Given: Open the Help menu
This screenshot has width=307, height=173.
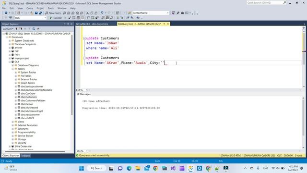Looking at the screenshot, I should point(73,8).
